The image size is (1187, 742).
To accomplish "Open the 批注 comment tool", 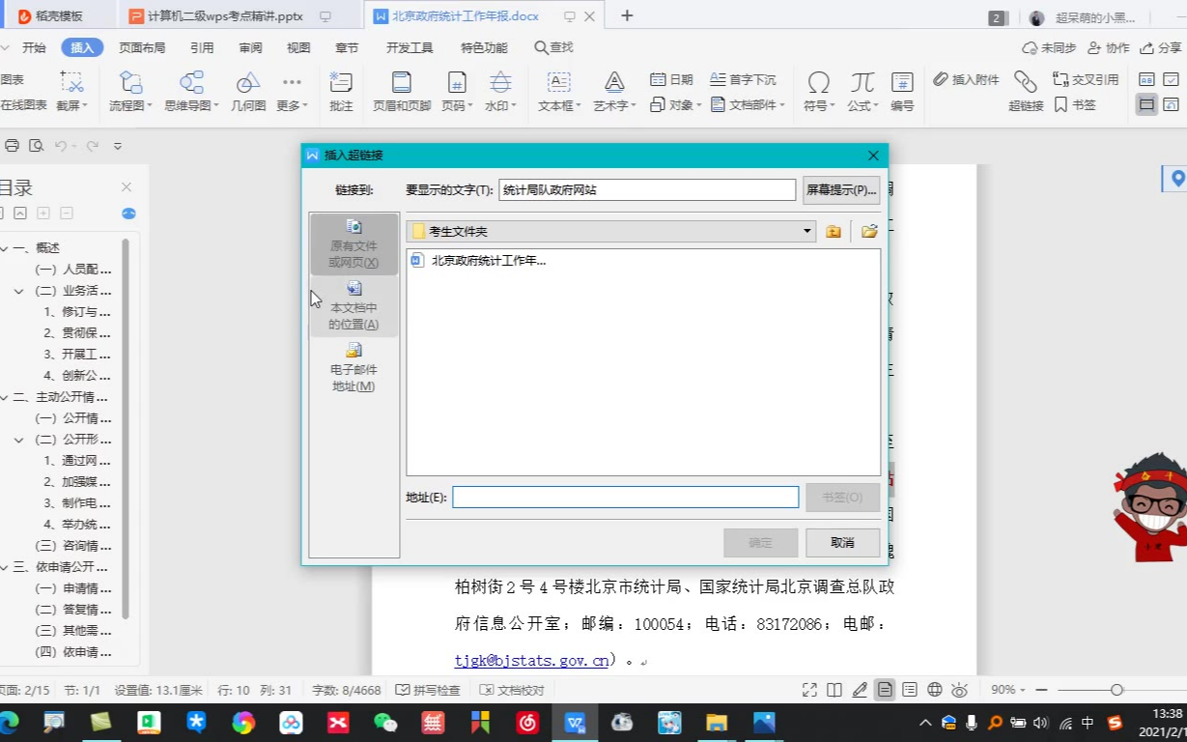I will [341, 91].
